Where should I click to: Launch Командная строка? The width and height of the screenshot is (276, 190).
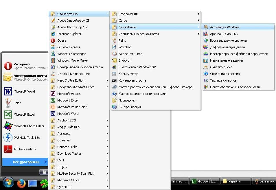click(x=155, y=80)
